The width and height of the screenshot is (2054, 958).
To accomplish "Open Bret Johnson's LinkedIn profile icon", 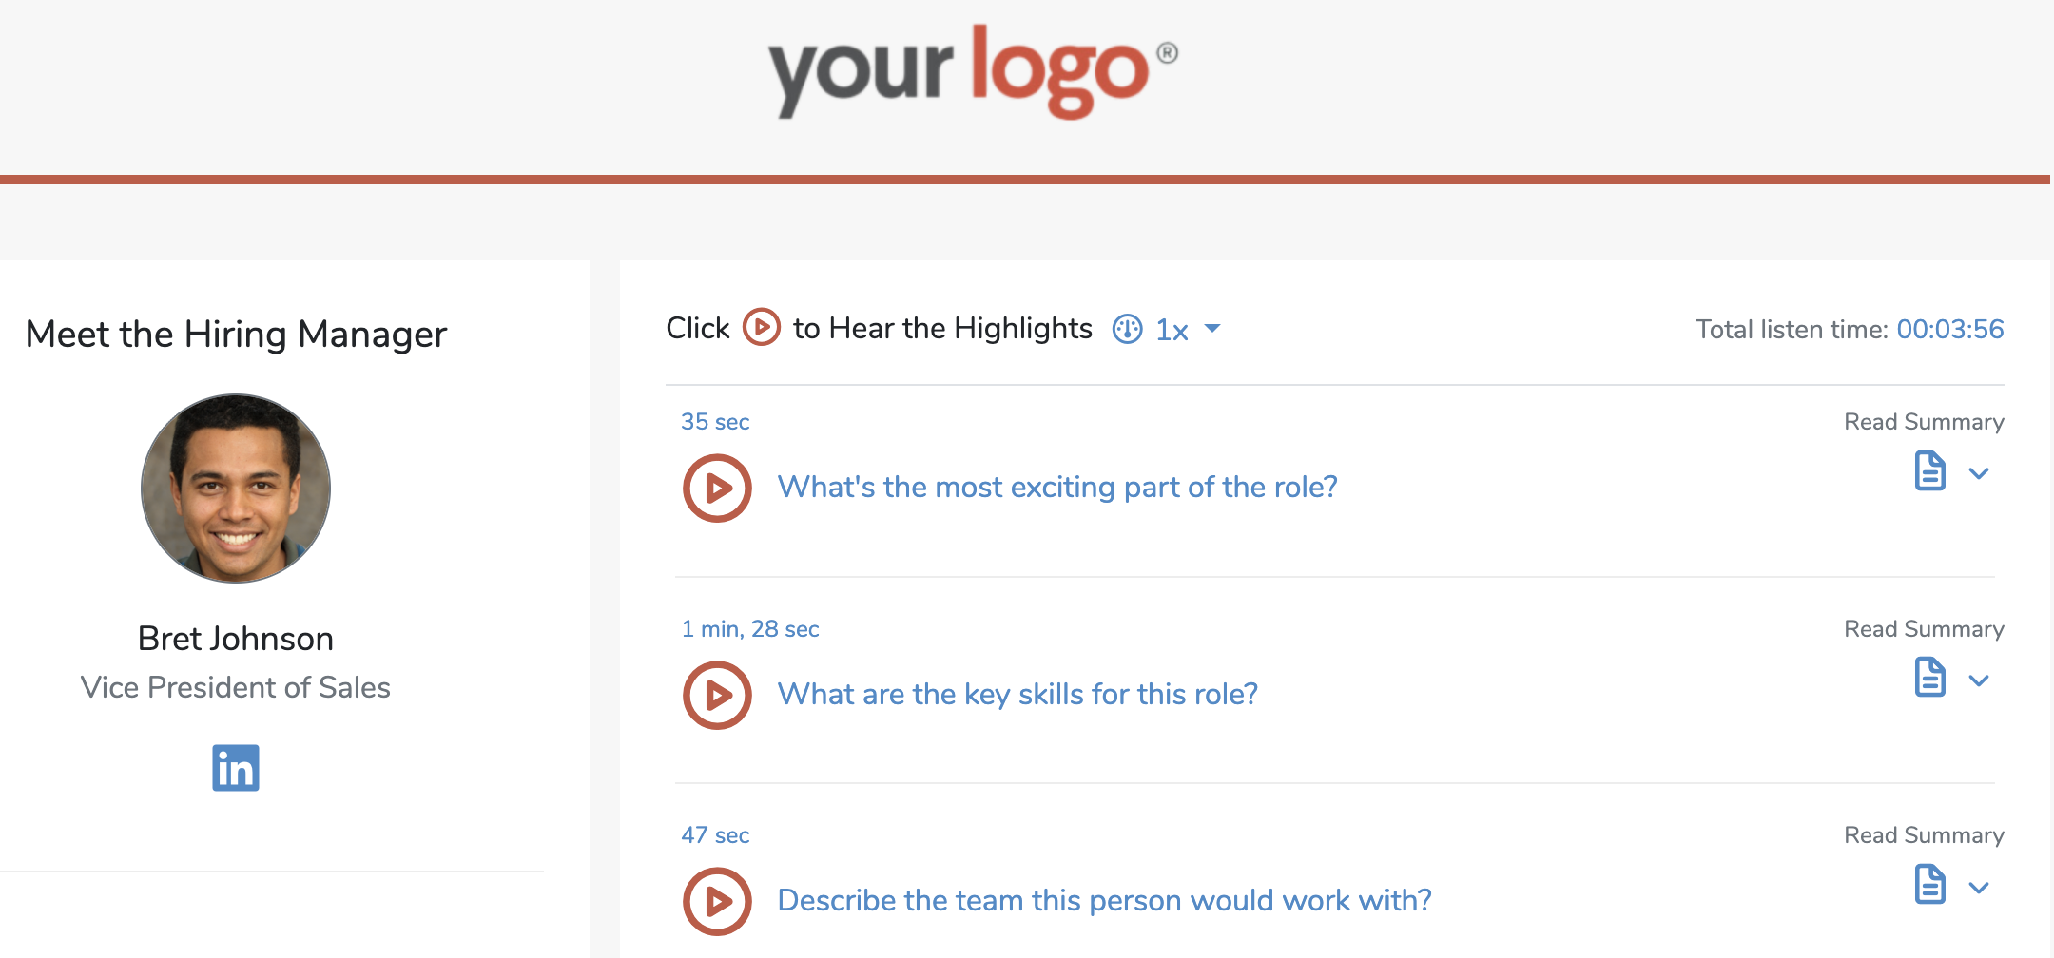I will (236, 768).
